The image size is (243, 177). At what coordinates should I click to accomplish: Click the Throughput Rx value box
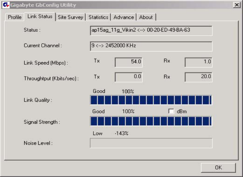point(199,77)
